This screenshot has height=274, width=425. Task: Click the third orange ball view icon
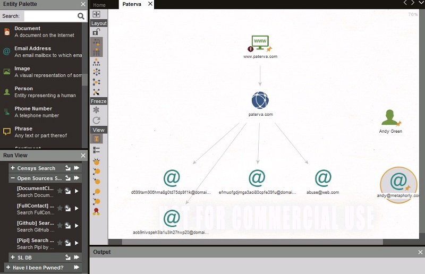point(97,181)
